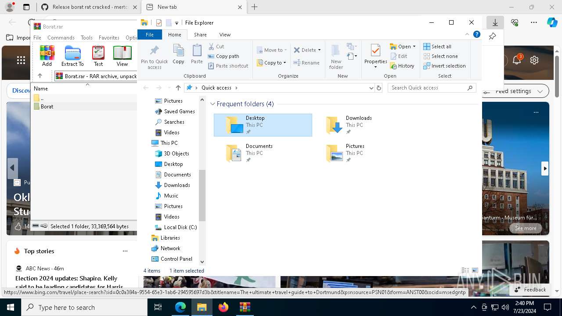Click Firefox icon in taskbar
562x316 pixels.
[223, 307]
